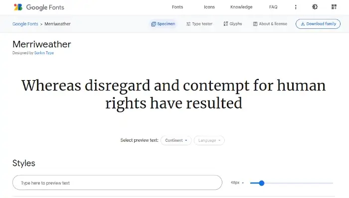The width and height of the screenshot is (349, 198).
Task: Switch to the About & license tab
Action: 270,24
